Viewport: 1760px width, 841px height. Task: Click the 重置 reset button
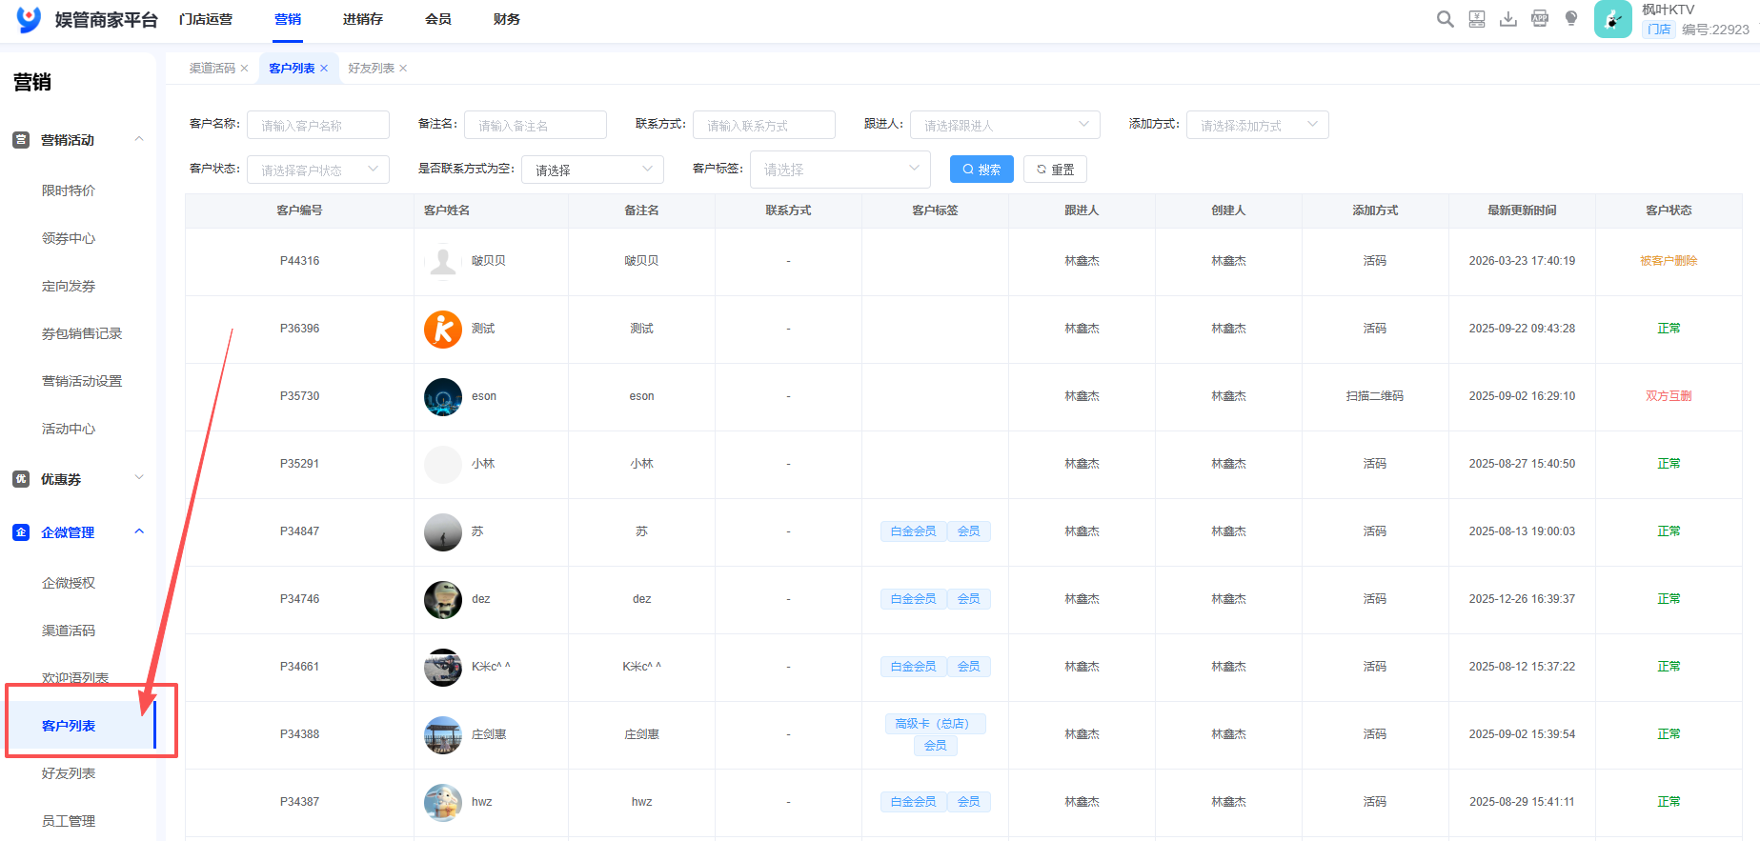click(1055, 170)
